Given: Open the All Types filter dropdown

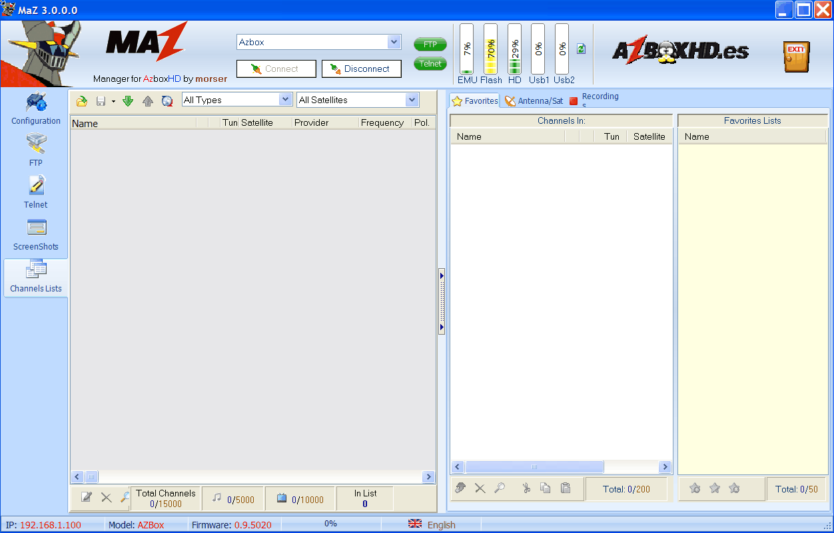Looking at the screenshot, I should (x=285, y=100).
